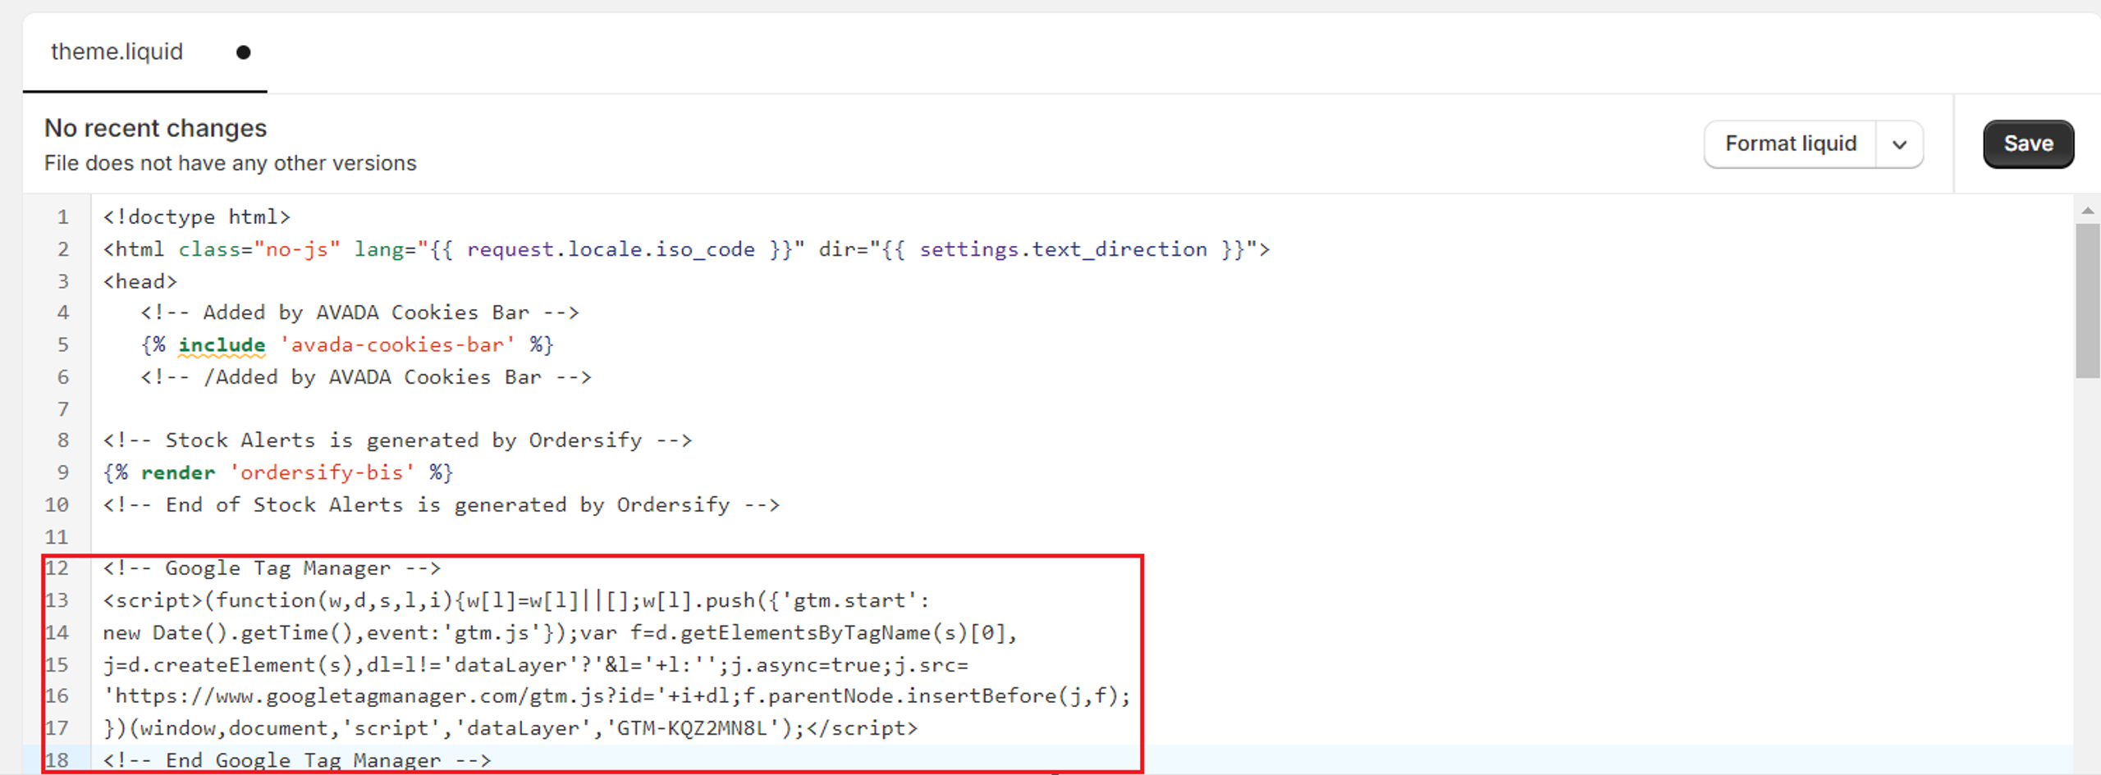The image size is (2101, 775).
Task: Click 'Stock Alerts is generated by Ordersify' on line 8
Action: click(404, 441)
